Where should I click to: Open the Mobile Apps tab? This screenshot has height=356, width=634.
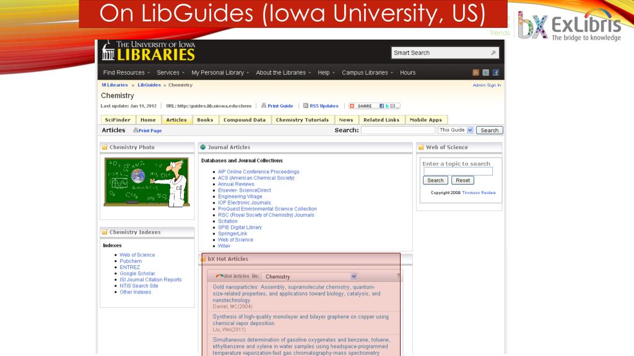426,120
